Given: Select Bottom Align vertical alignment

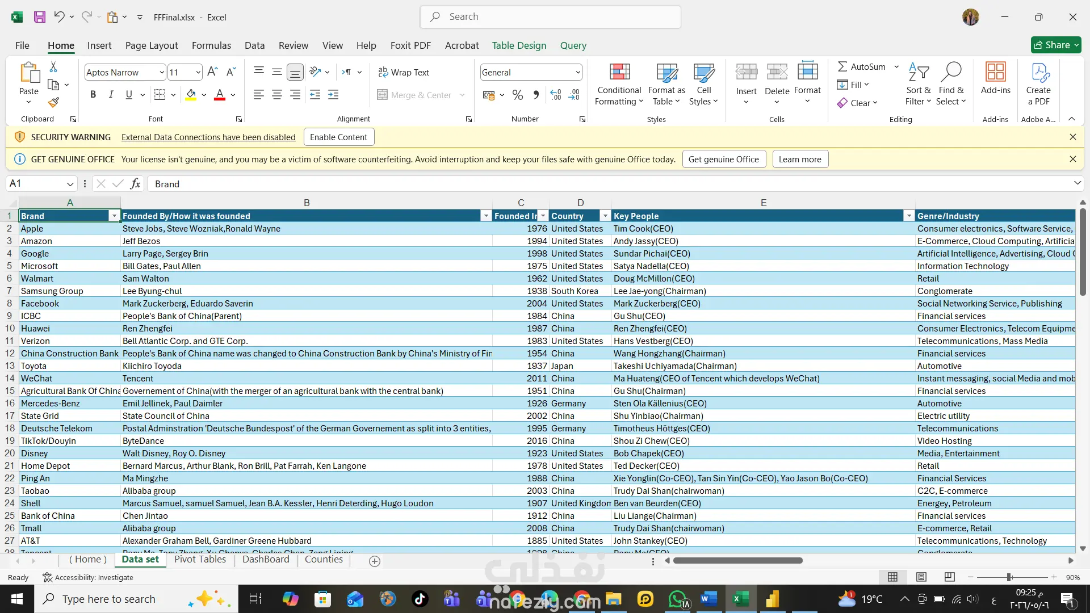Looking at the screenshot, I should tap(295, 72).
